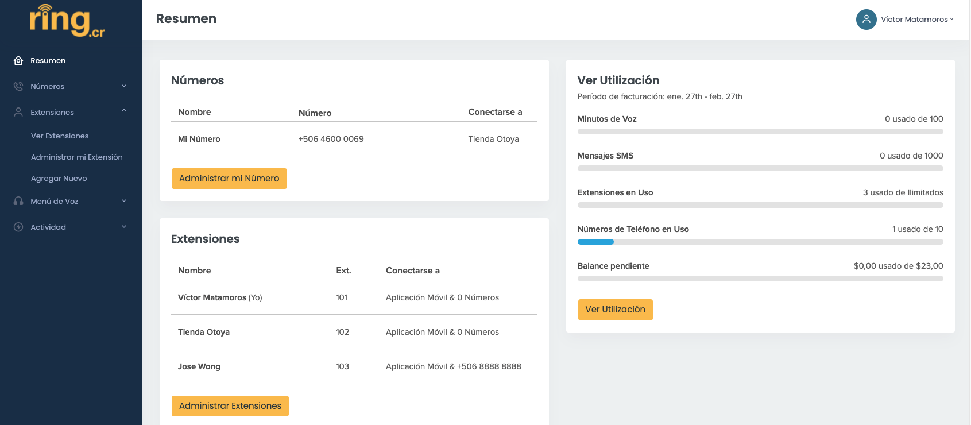Click the Números de Teléfono en Uso progress bar
Viewport: 971px width, 425px height.
click(760, 242)
